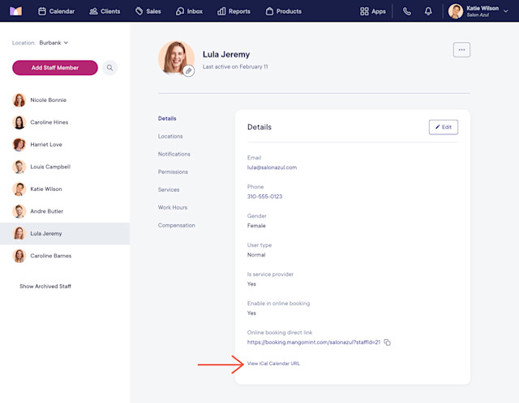This screenshot has height=403, width=519.
Task: Open the notifications bell icon
Action: [428, 11]
